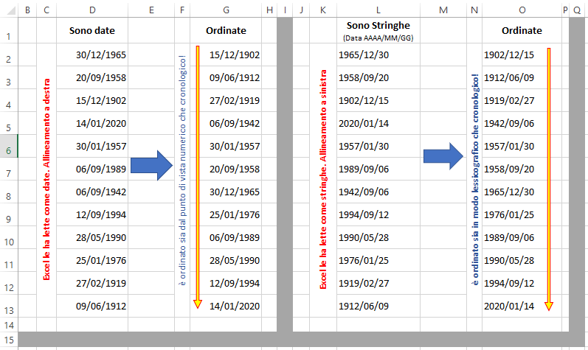Select column D header

click(x=91, y=10)
